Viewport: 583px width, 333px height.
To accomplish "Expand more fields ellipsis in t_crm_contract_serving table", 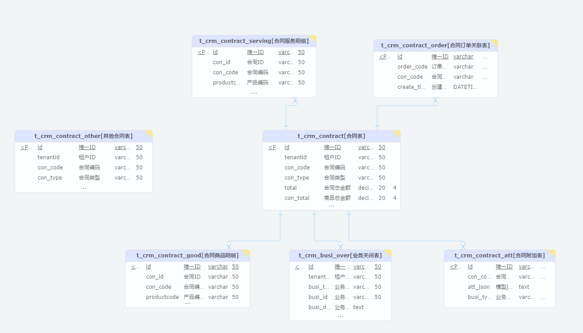I will (254, 93).
